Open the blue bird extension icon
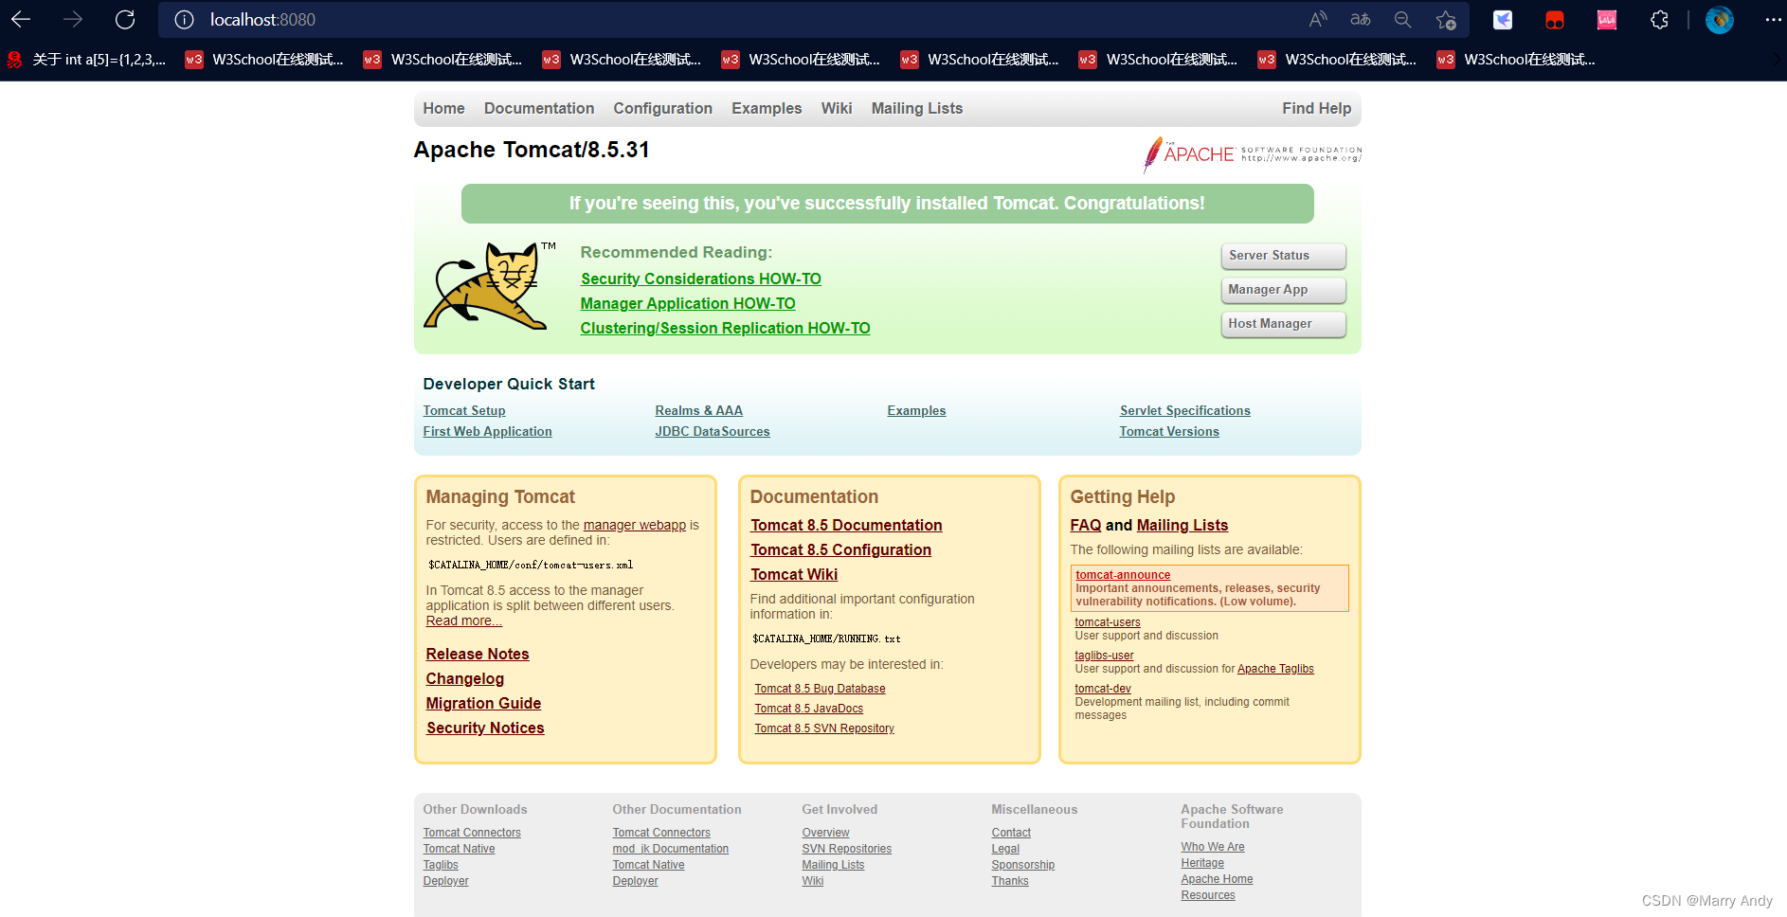 (1503, 19)
